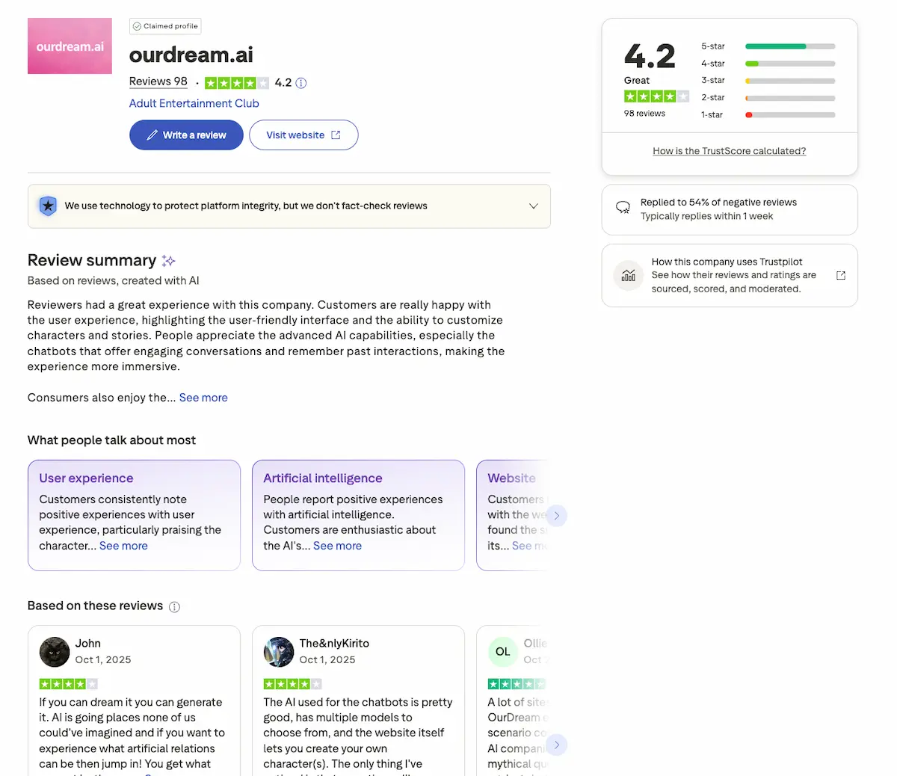Visit the Adult Entertainment Club category
This screenshot has width=897, height=776.
[x=194, y=103]
